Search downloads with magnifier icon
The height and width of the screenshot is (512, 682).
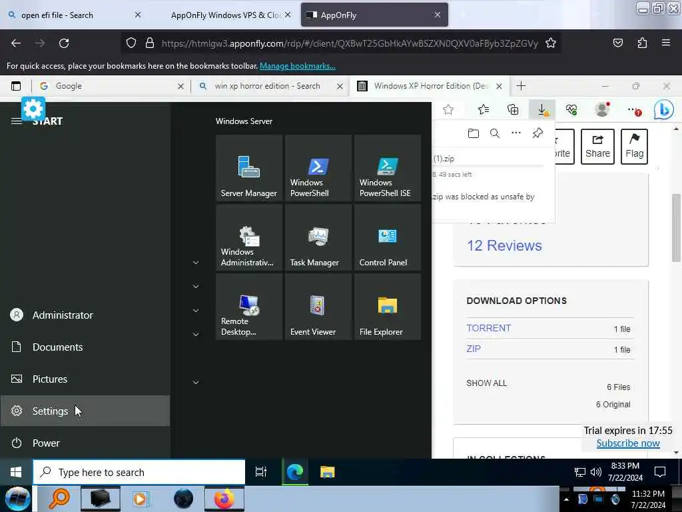tap(495, 133)
